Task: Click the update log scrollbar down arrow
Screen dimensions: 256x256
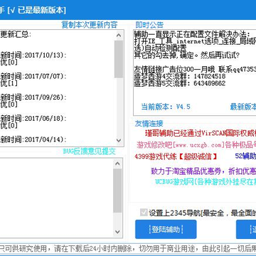Action: point(119,140)
